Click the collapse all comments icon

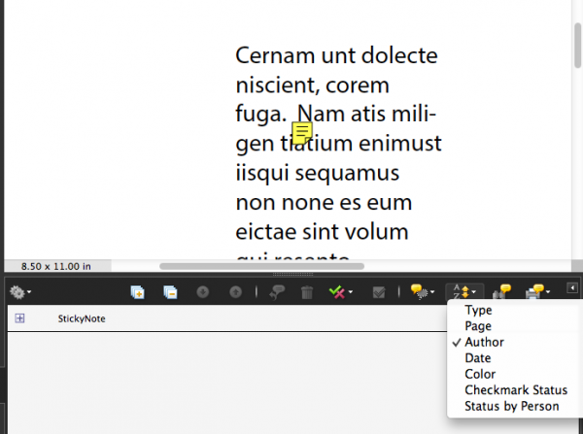[170, 291]
